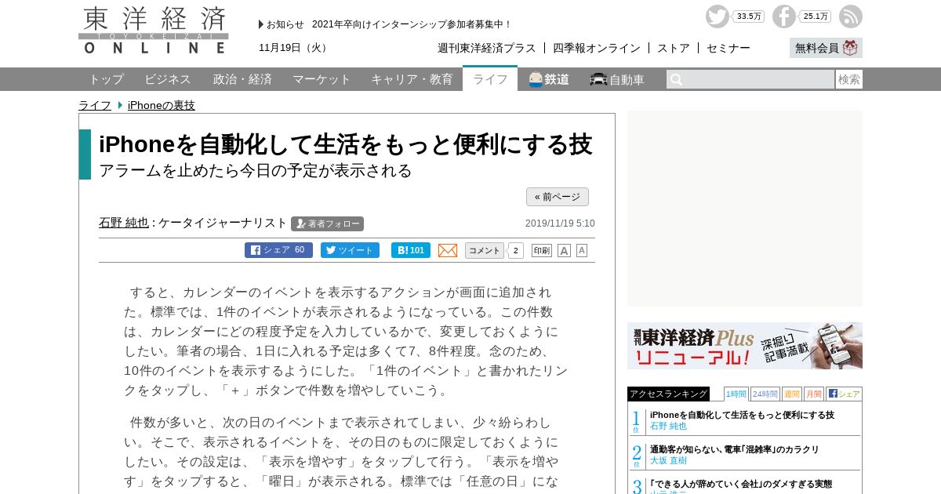Viewport: 941px width, 494px height.
Task: Click the 著者フォロー follow-author button
Action: click(327, 223)
